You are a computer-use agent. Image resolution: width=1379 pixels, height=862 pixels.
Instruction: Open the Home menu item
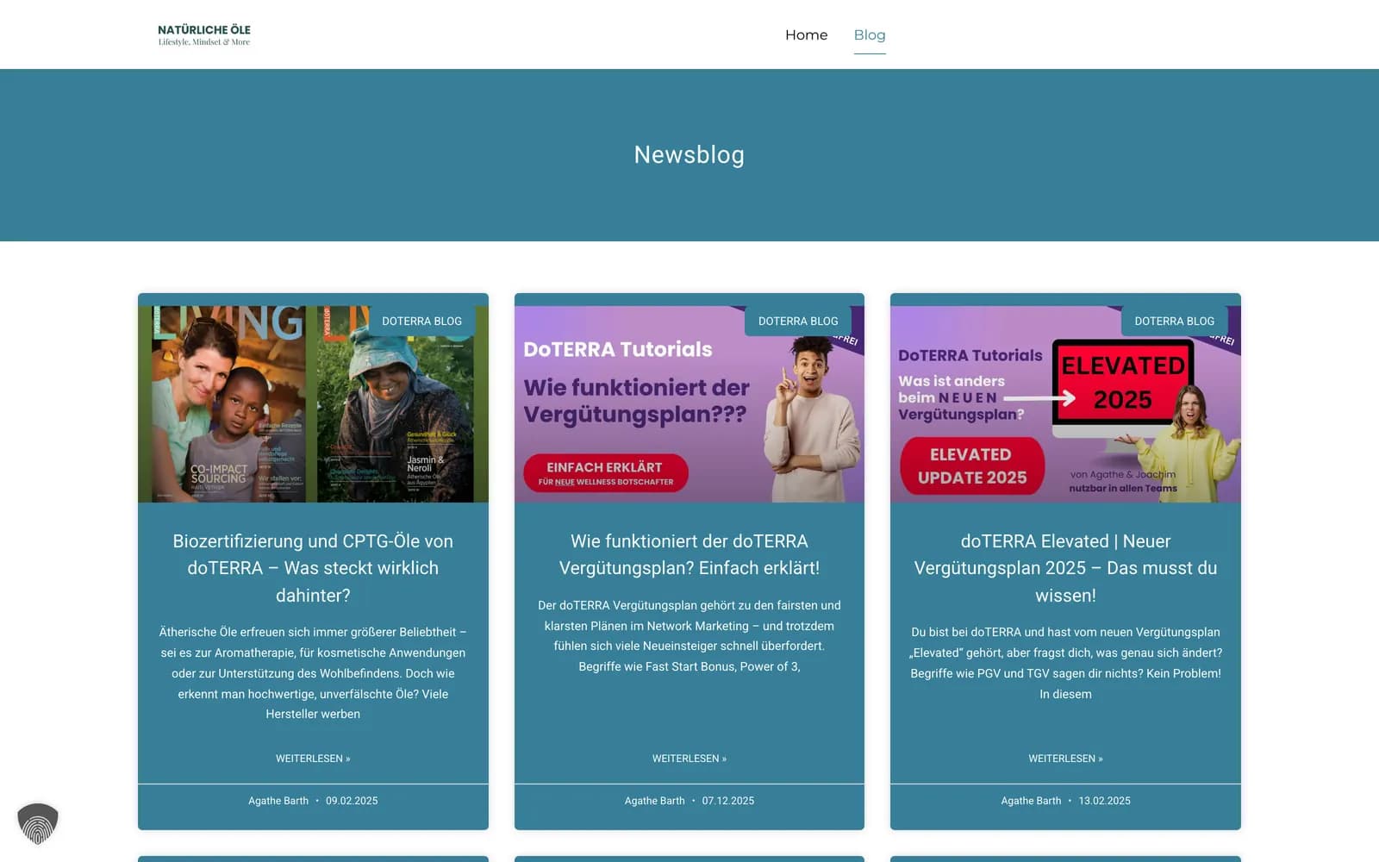click(x=806, y=34)
